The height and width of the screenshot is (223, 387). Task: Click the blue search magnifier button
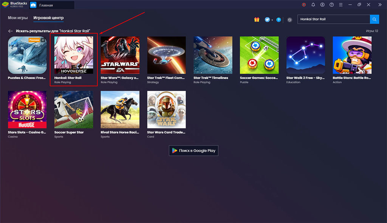tap(375, 19)
